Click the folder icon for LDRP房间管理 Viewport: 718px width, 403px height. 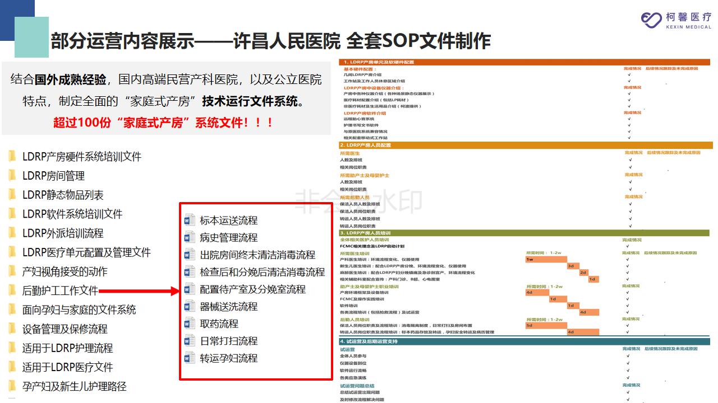[x=12, y=176]
